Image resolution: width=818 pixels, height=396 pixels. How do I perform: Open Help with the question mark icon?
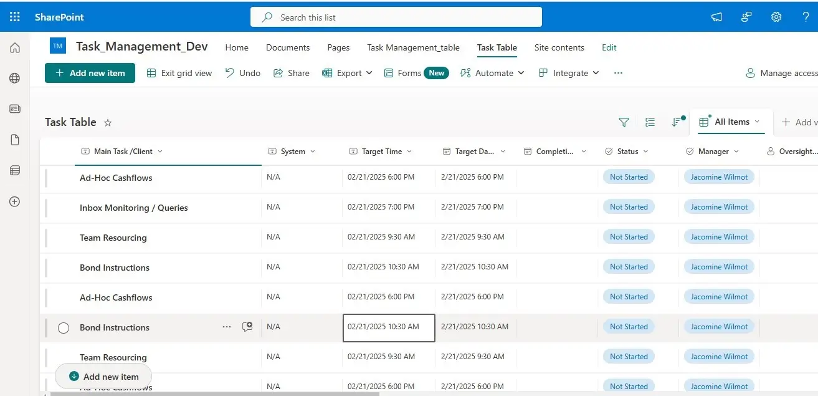click(x=806, y=17)
